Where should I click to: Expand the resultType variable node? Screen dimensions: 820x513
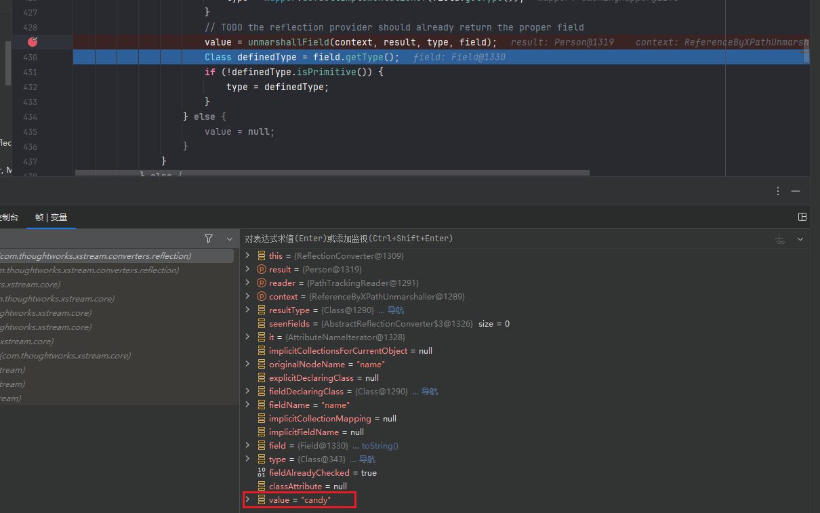tap(248, 310)
